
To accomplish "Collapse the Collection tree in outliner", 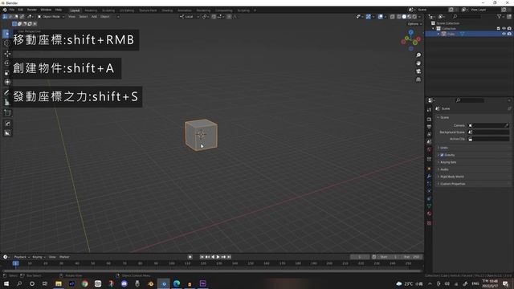I will coord(434,29).
